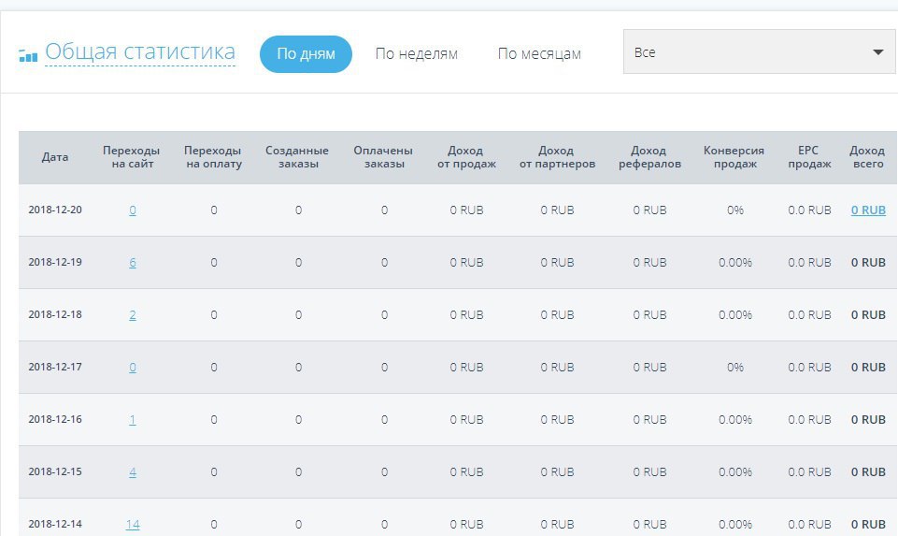The width and height of the screenshot is (898, 536).
Task: Open site visits link for 2018-12-20
Action: pos(133,210)
